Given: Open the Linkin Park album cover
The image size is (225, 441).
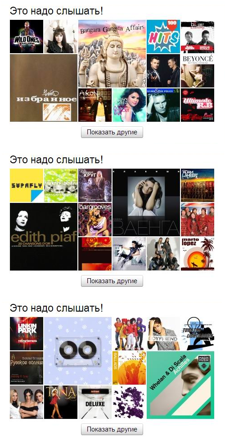Looking at the screenshot, I should click(27, 334).
